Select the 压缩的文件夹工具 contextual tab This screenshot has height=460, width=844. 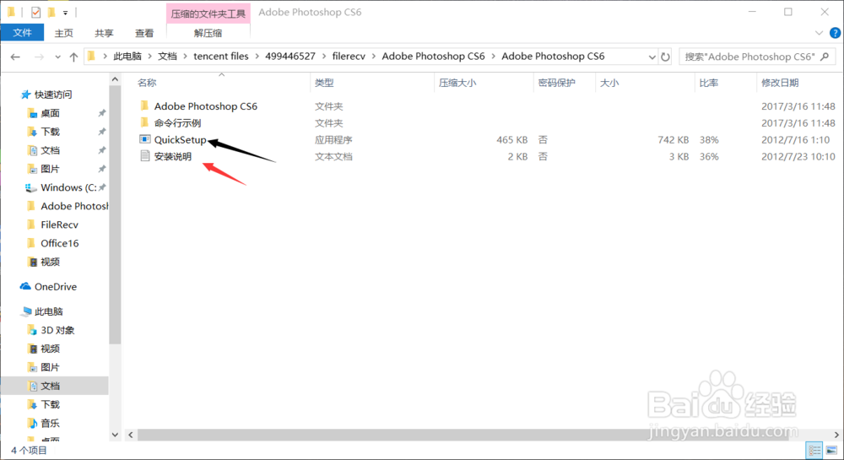tap(208, 14)
